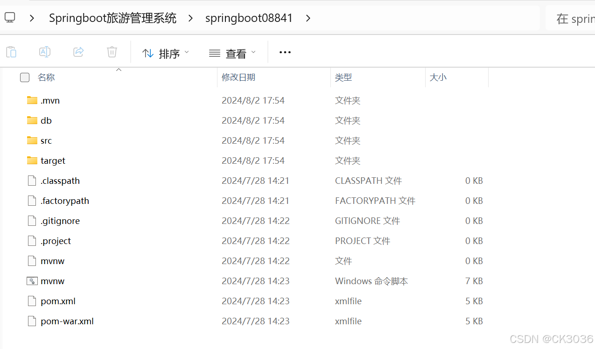Image resolution: width=595 pixels, height=349 pixels.
Task: Click the date 2024/7/28 14:21 of .classpath
Action: [255, 181]
